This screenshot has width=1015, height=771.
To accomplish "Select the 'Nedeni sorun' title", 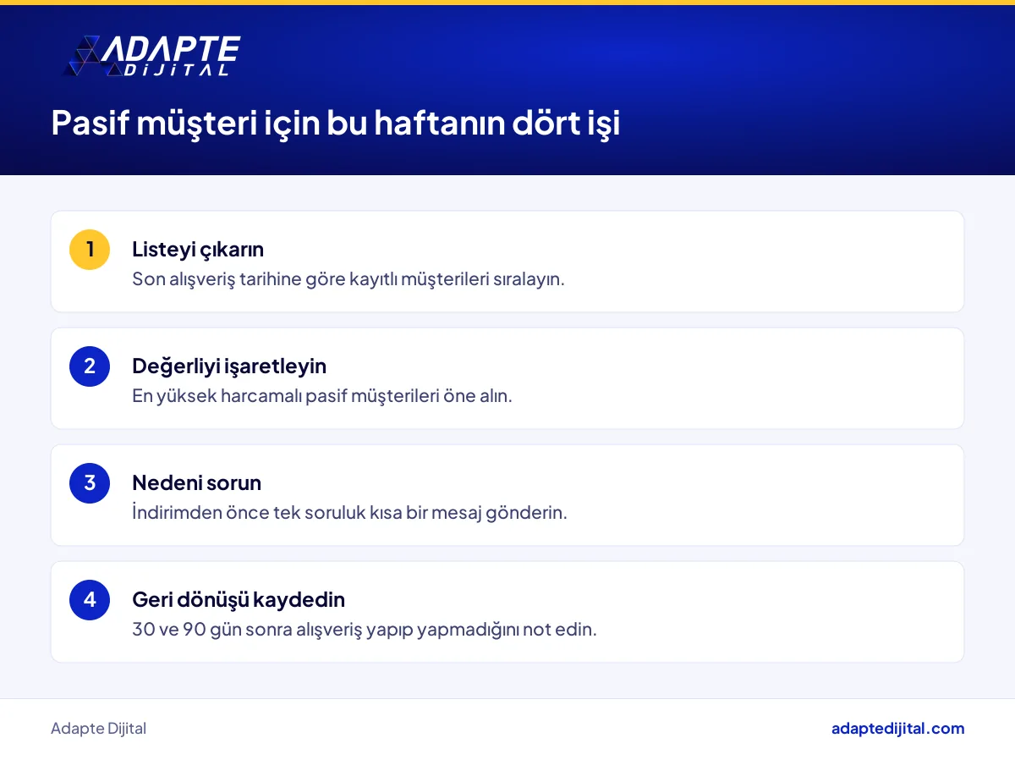I will pyautogui.click(x=197, y=483).
